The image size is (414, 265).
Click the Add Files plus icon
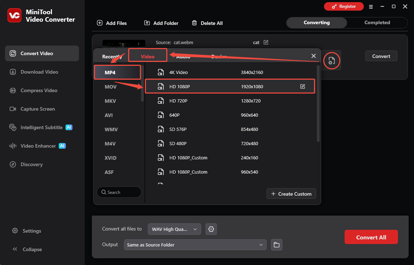pyautogui.click(x=100, y=23)
